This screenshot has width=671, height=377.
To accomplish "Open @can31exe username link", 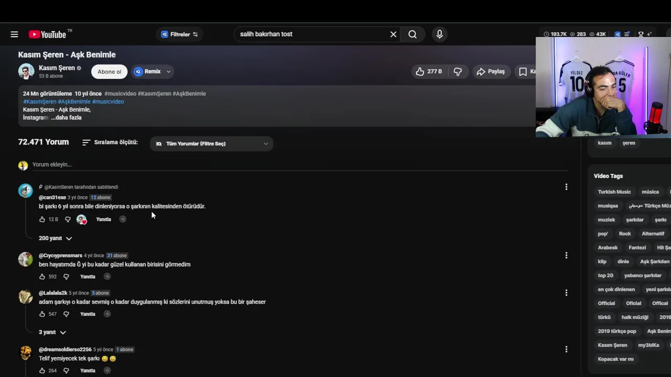I will (52, 197).
